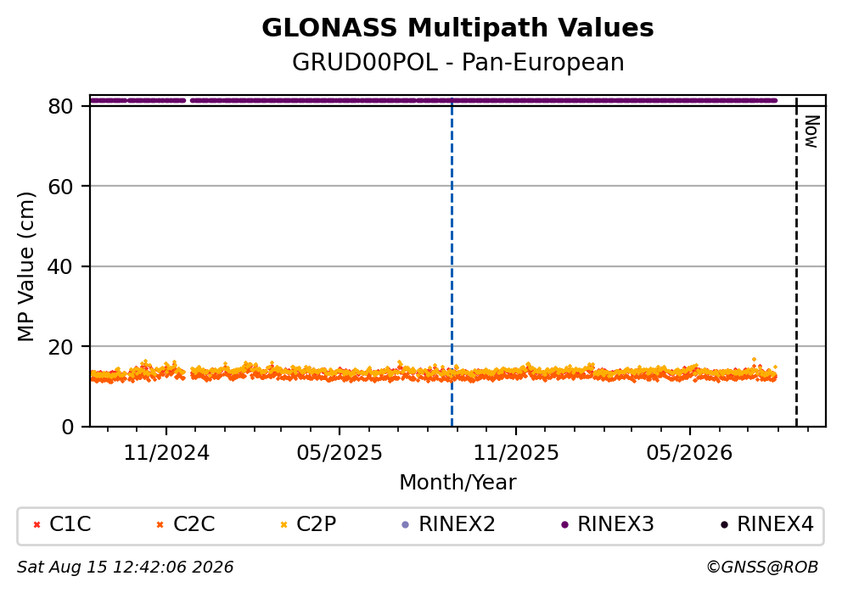Image resolution: width=842 pixels, height=593 pixels.
Task: Click the 80 y-axis tick label
Action: [x=60, y=106]
